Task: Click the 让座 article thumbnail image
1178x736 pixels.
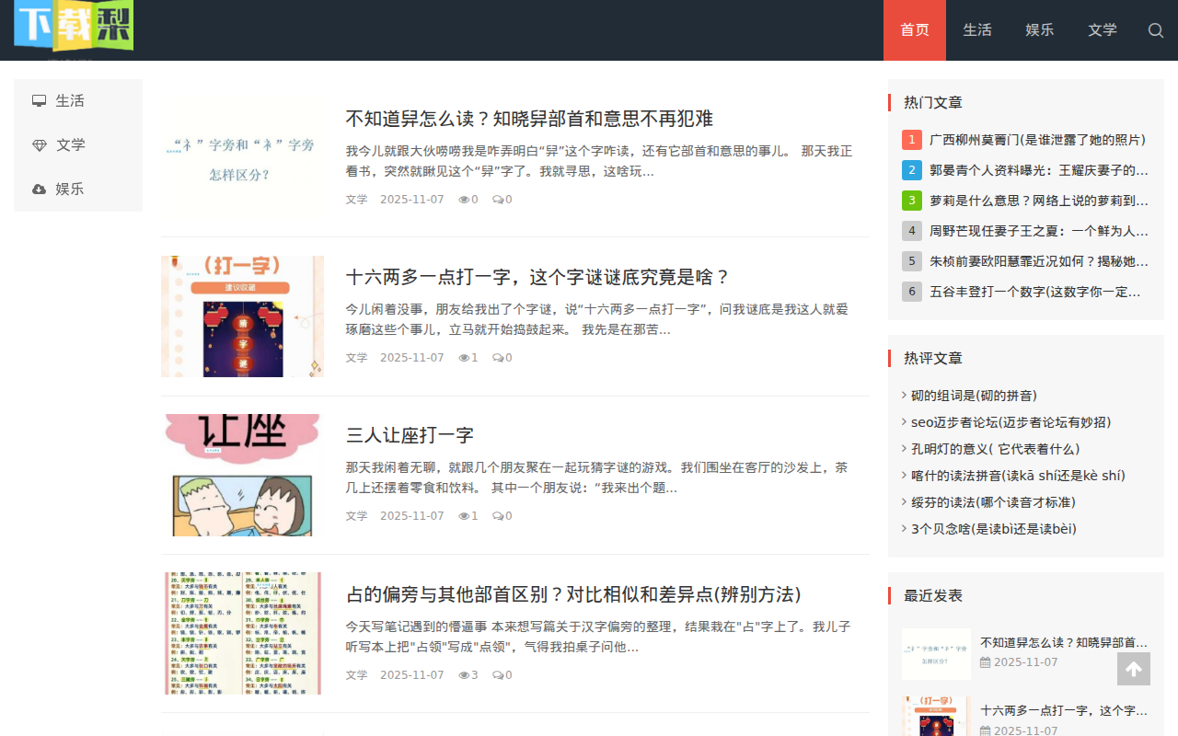Action: (242, 475)
